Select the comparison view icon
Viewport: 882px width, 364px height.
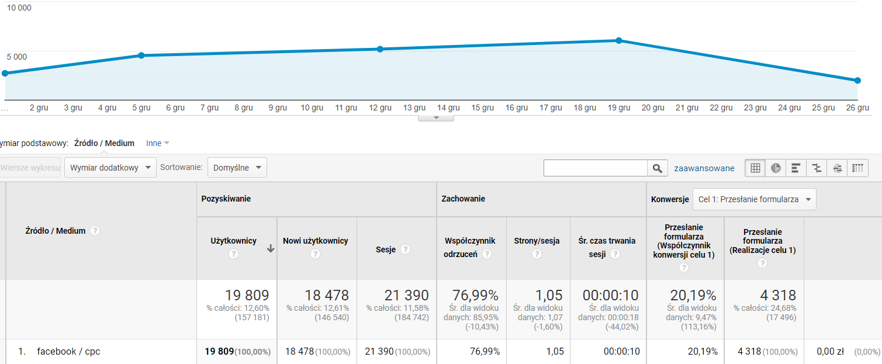(817, 168)
